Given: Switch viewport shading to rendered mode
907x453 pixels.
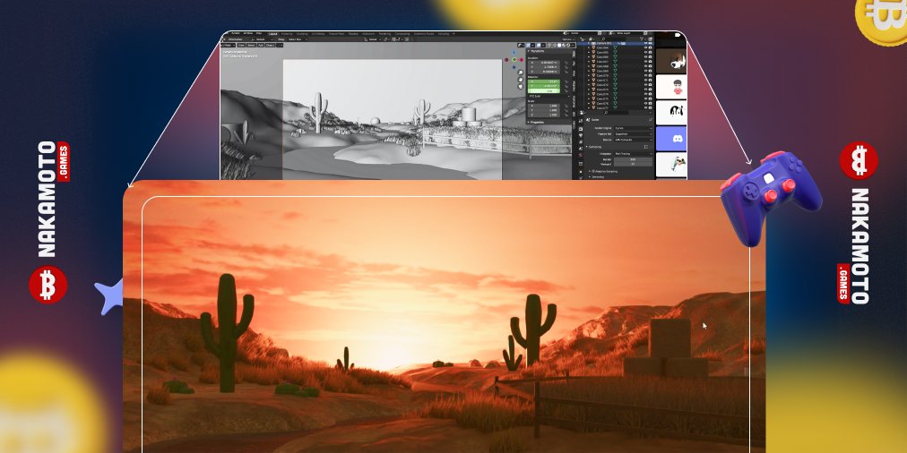Looking at the screenshot, I should (568, 45).
